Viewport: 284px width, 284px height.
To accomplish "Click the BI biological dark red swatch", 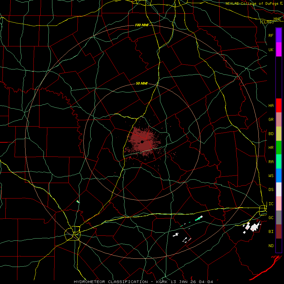I will 279,232.
